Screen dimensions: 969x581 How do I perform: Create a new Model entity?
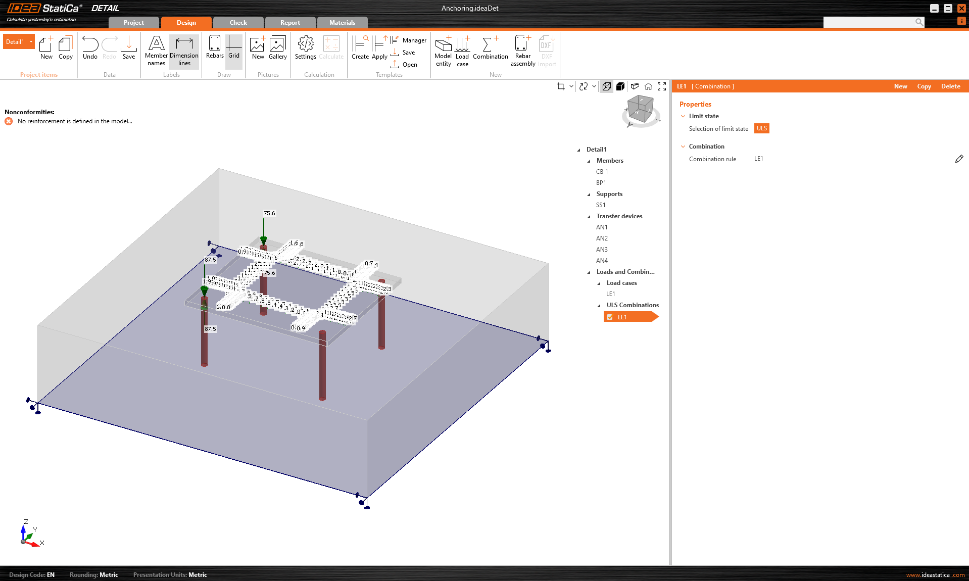click(443, 51)
